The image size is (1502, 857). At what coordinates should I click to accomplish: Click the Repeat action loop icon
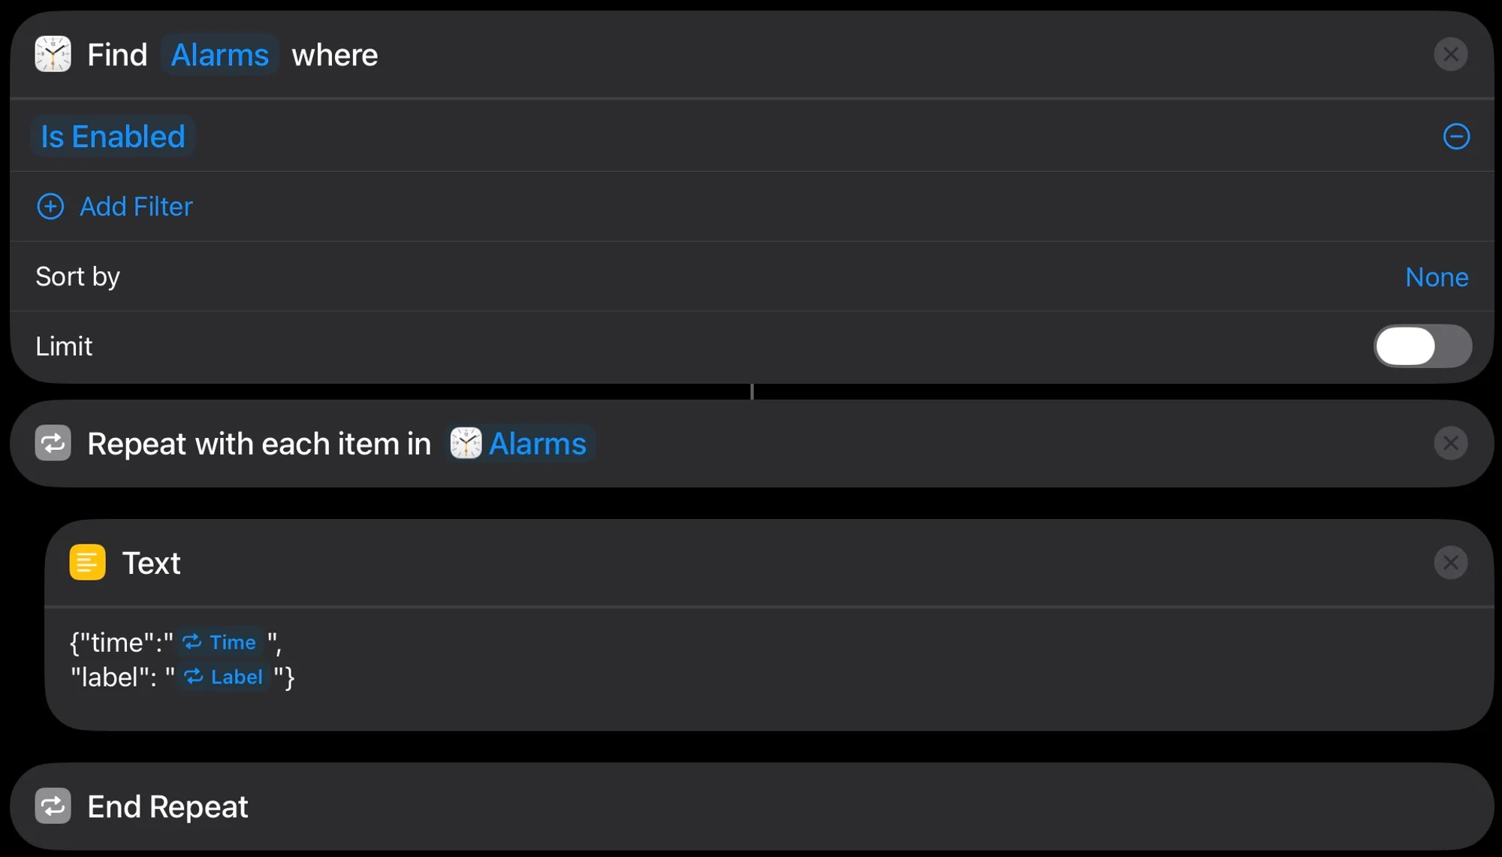click(x=53, y=444)
